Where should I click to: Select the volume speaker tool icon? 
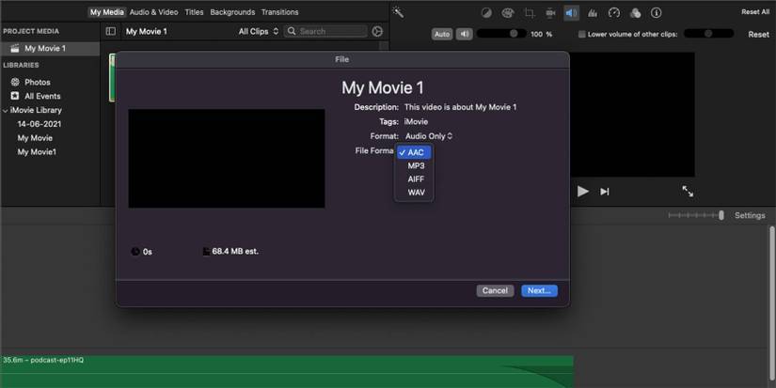571,13
